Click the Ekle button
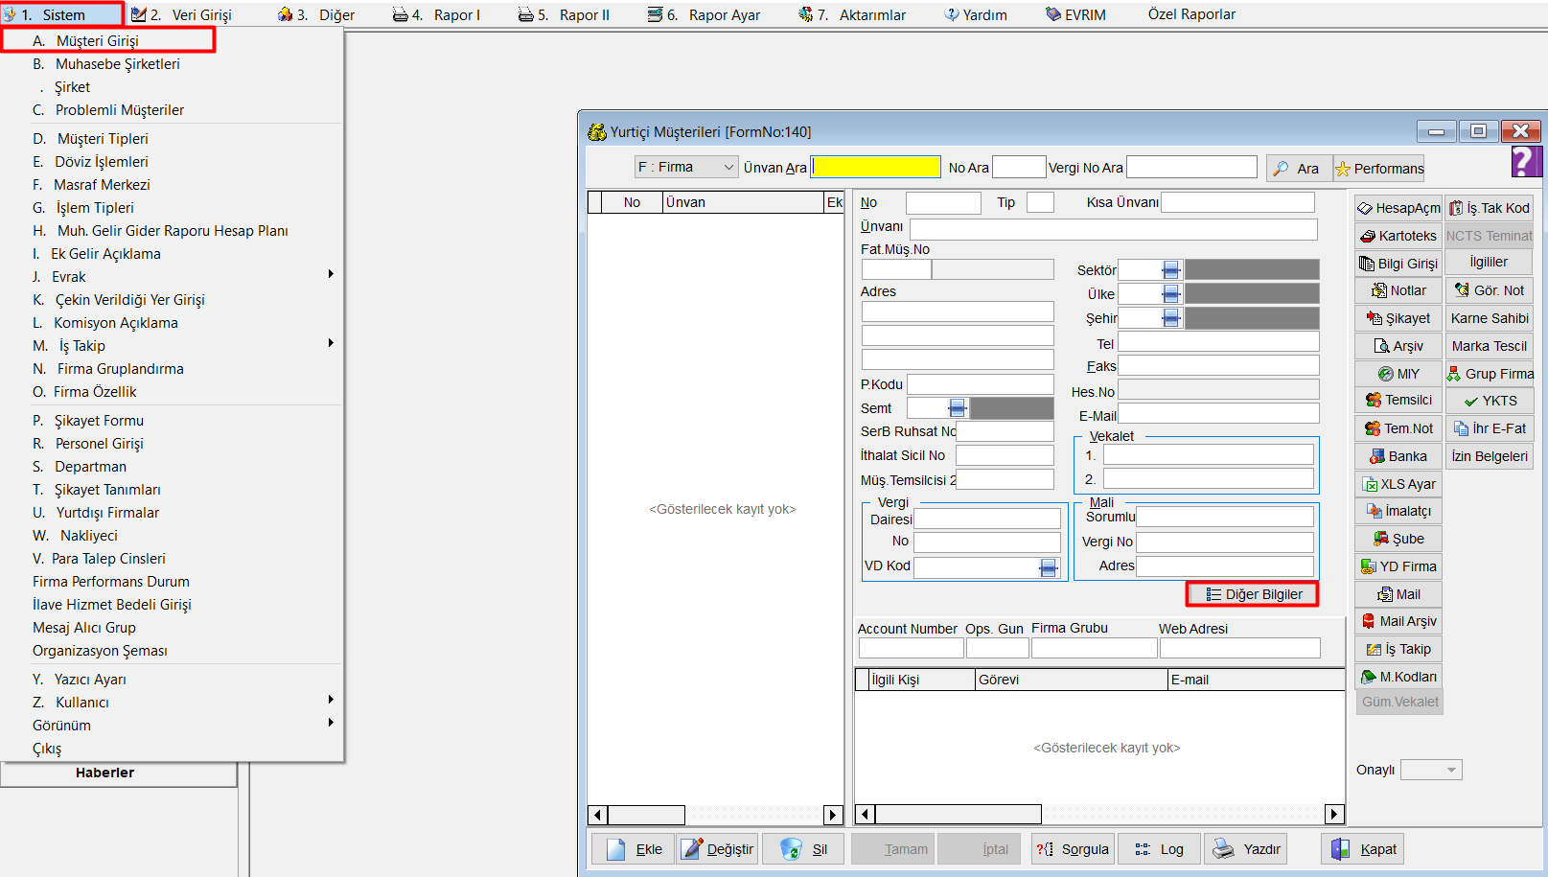Screen dimensions: 1548x877 633,849
